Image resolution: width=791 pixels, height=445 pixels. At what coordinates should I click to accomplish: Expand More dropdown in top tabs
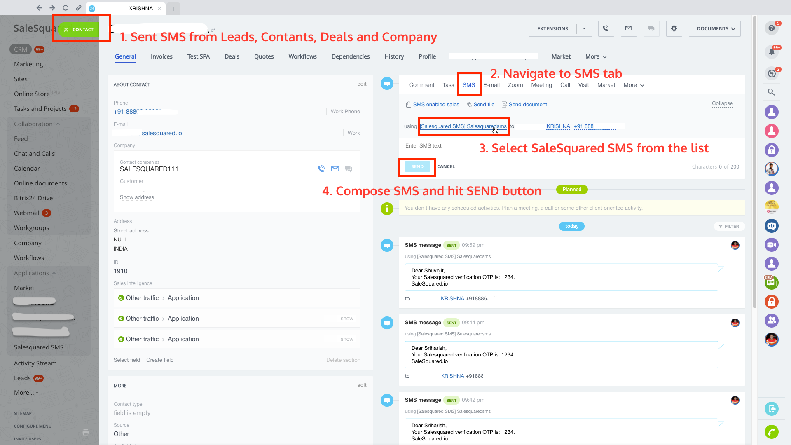coord(596,57)
